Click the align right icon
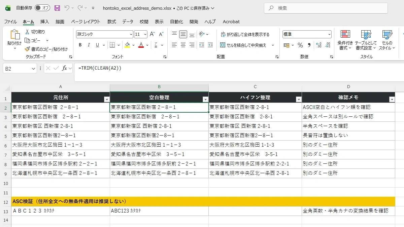The width and height of the screenshot is (404, 227). coord(192,45)
